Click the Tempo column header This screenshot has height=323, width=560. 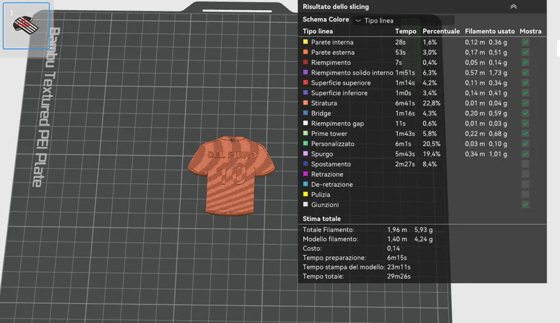tap(405, 31)
